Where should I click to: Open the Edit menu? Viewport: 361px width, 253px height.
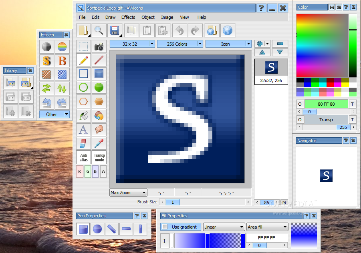coord(95,17)
